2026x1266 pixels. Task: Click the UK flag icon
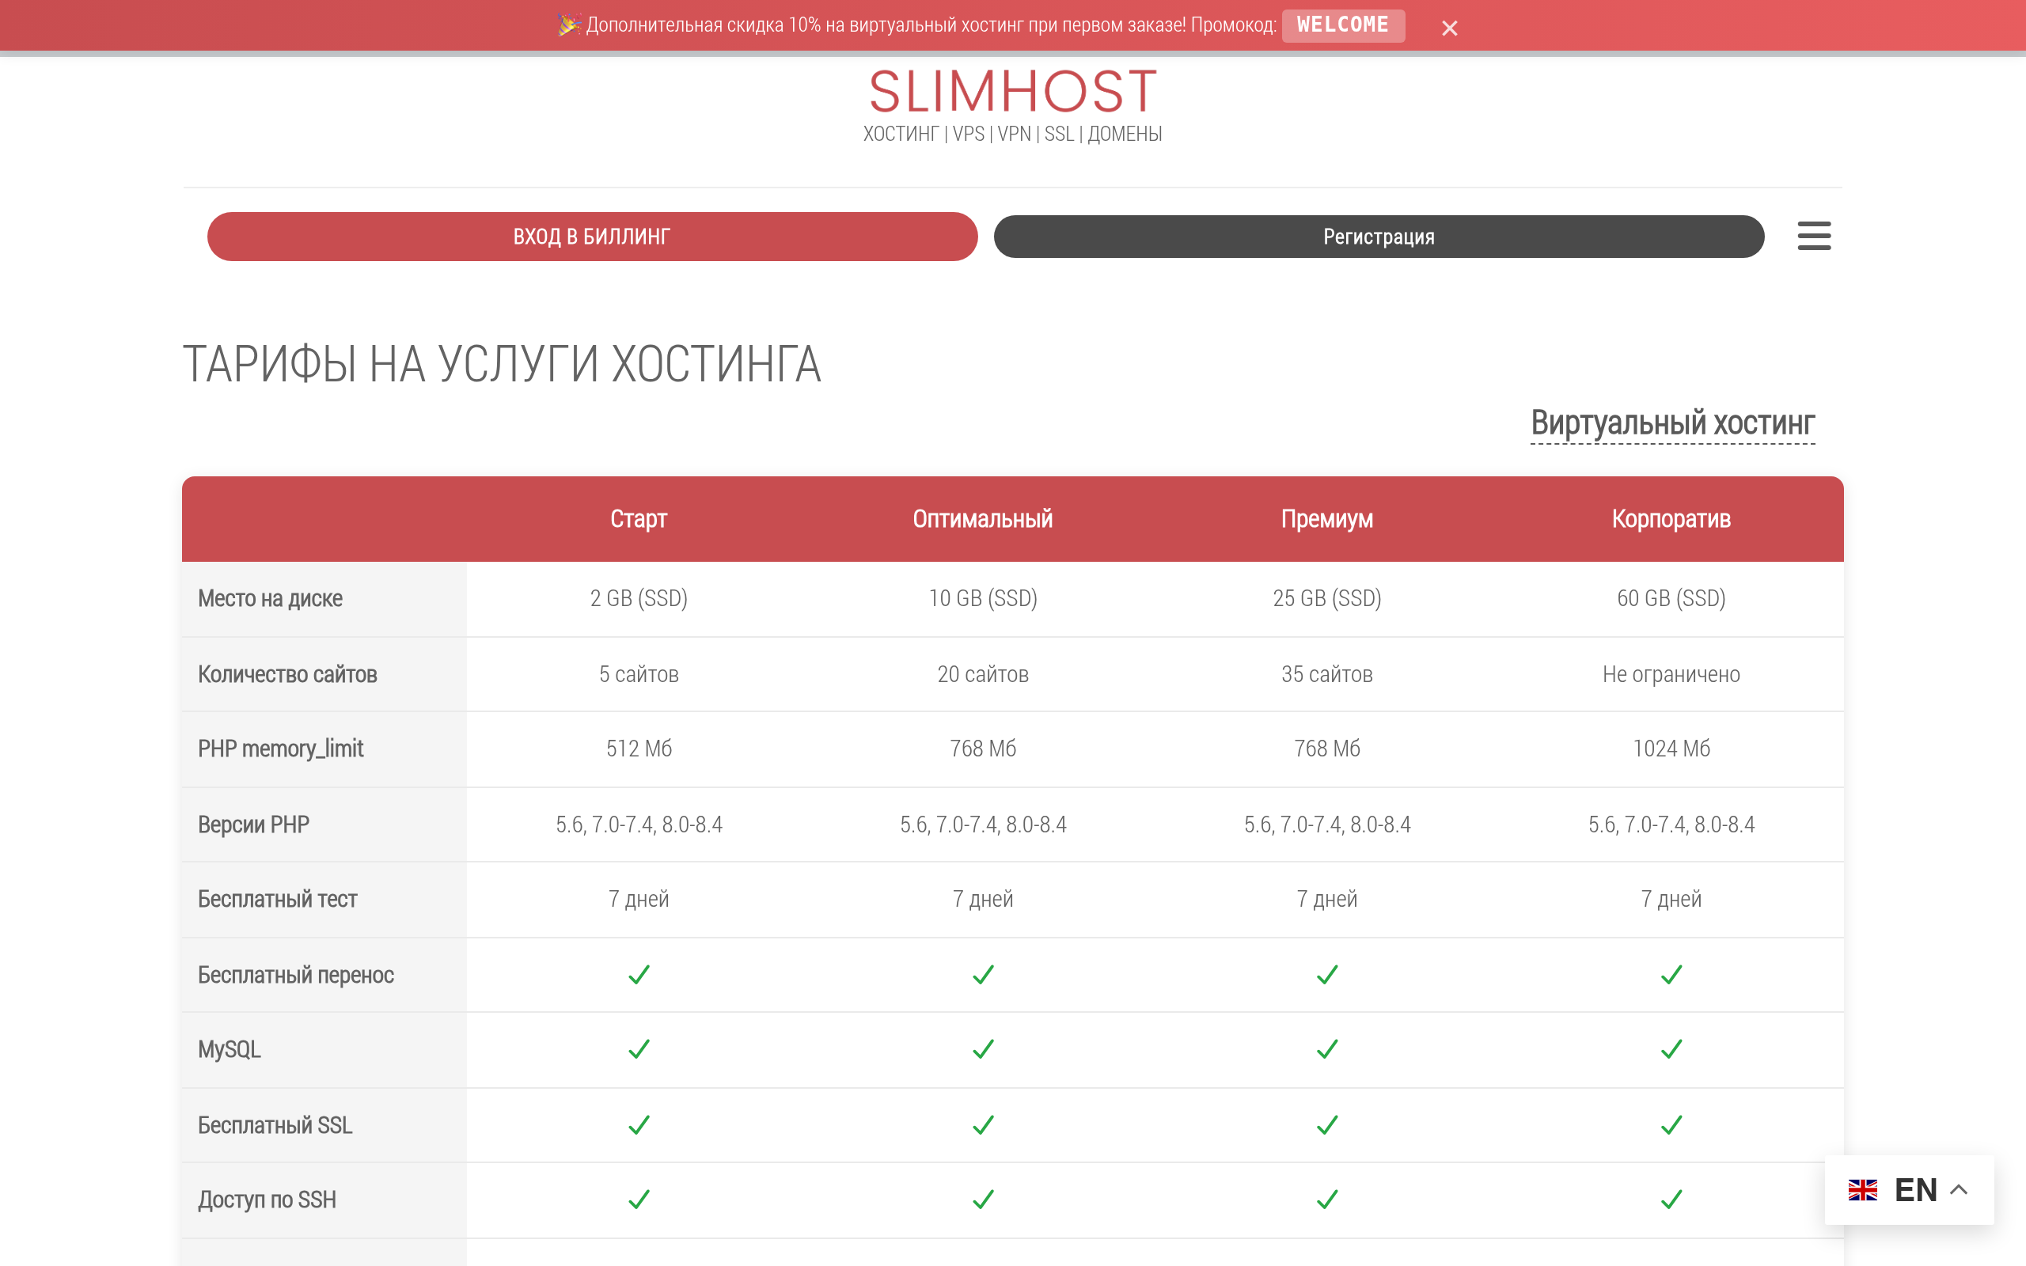pos(1863,1190)
